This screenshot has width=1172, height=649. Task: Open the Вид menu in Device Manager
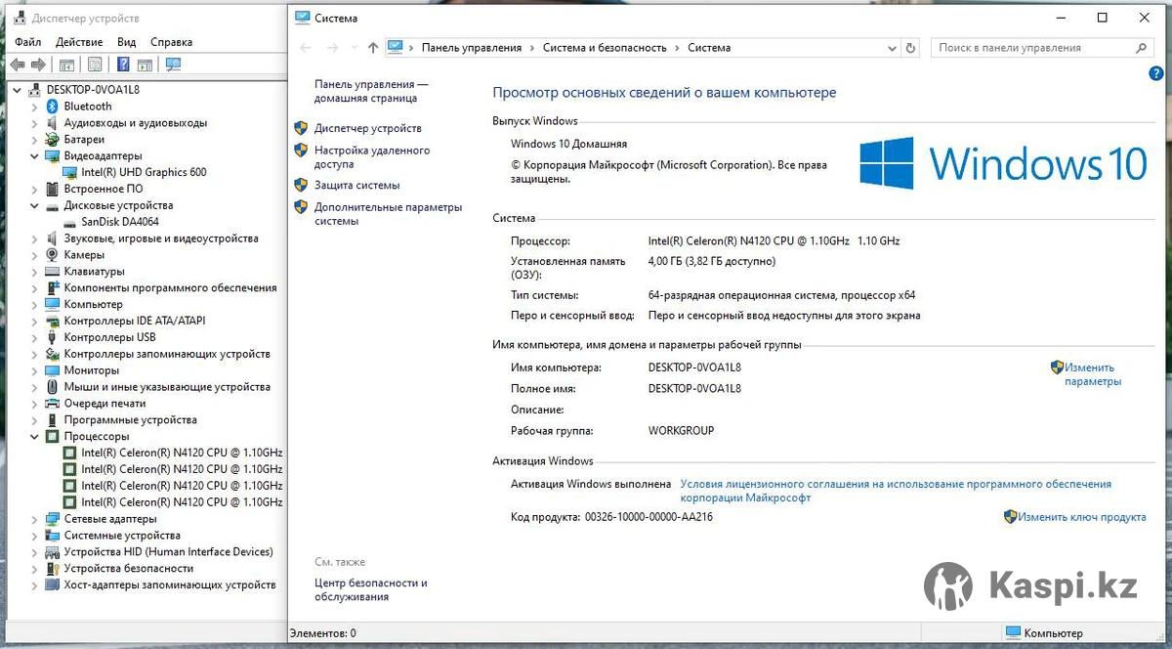(126, 42)
